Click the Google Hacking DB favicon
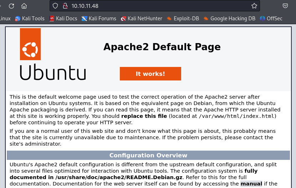296x188 pixels. click(206, 19)
